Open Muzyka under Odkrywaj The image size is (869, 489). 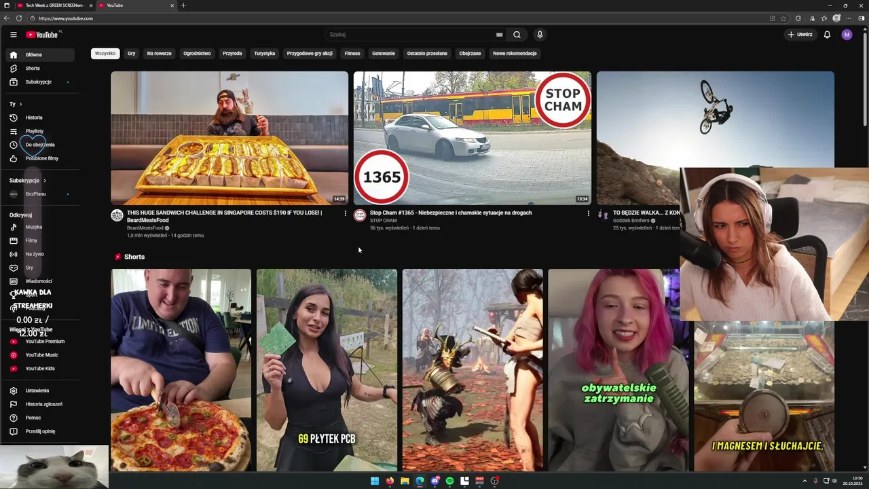click(41, 227)
